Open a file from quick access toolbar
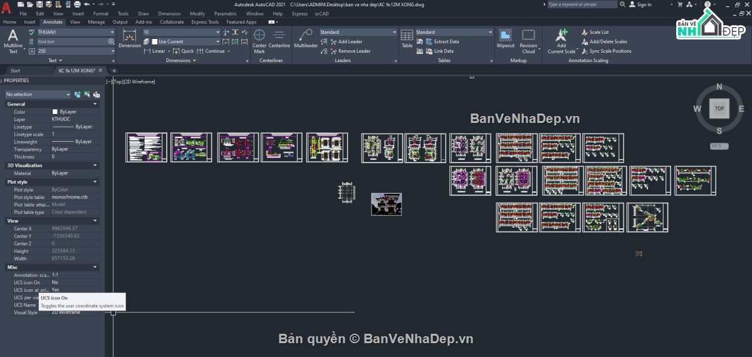This screenshot has height=357, width=752. (30, 4)
